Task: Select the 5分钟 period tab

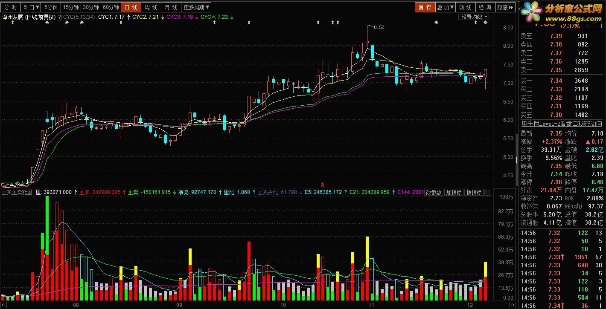Action: tap(51, 7)
